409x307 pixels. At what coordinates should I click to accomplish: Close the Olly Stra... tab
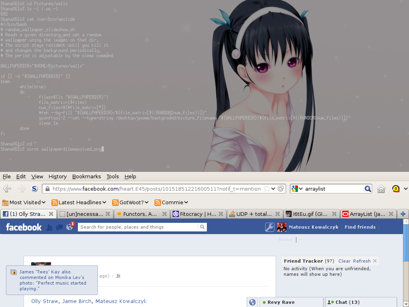click(x=51, y=214)
